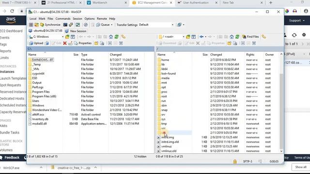The width and height of the screenshot is (310, 174).
Task: Open local Properties button
Action: (x=83, y=43)
